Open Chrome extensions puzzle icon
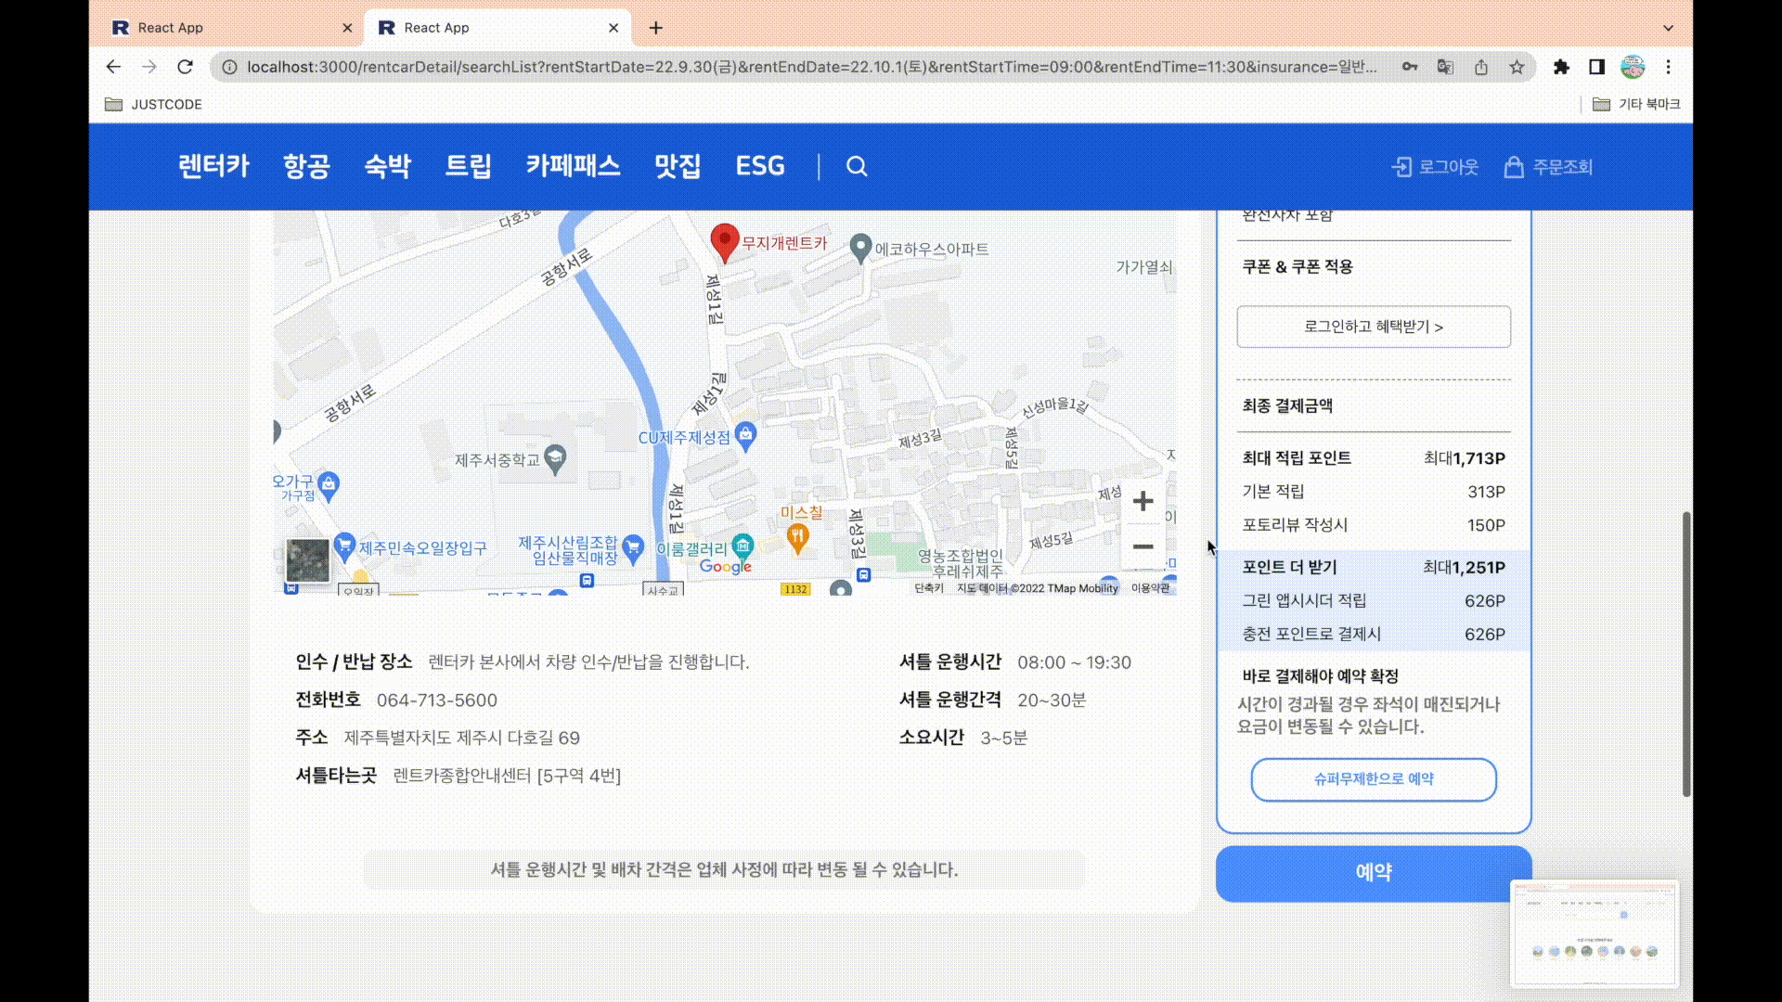The width and height of the screenshot is (1782, 1002). coord(1561,67)
